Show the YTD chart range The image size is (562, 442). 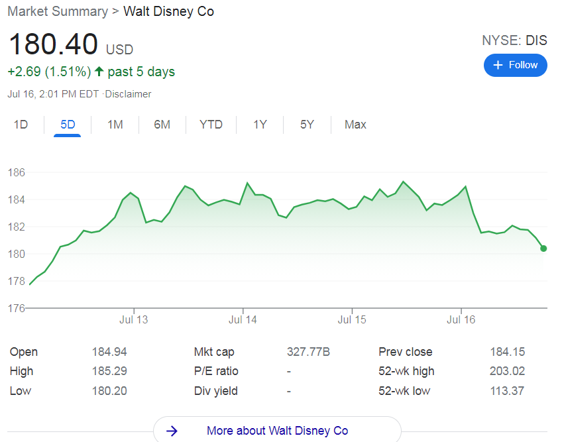[x=211, y=125]
